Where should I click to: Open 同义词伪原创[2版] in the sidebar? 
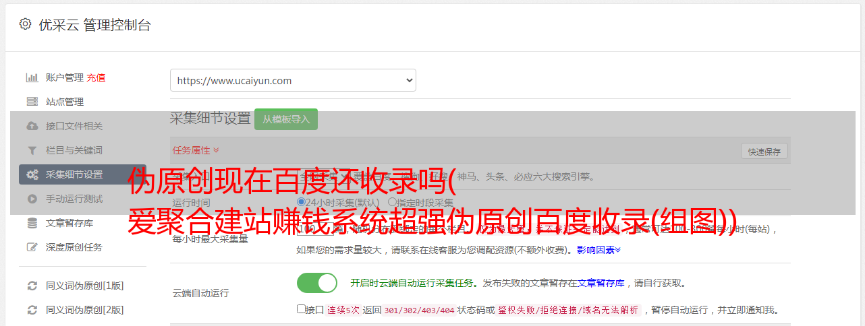coord(84,310)
